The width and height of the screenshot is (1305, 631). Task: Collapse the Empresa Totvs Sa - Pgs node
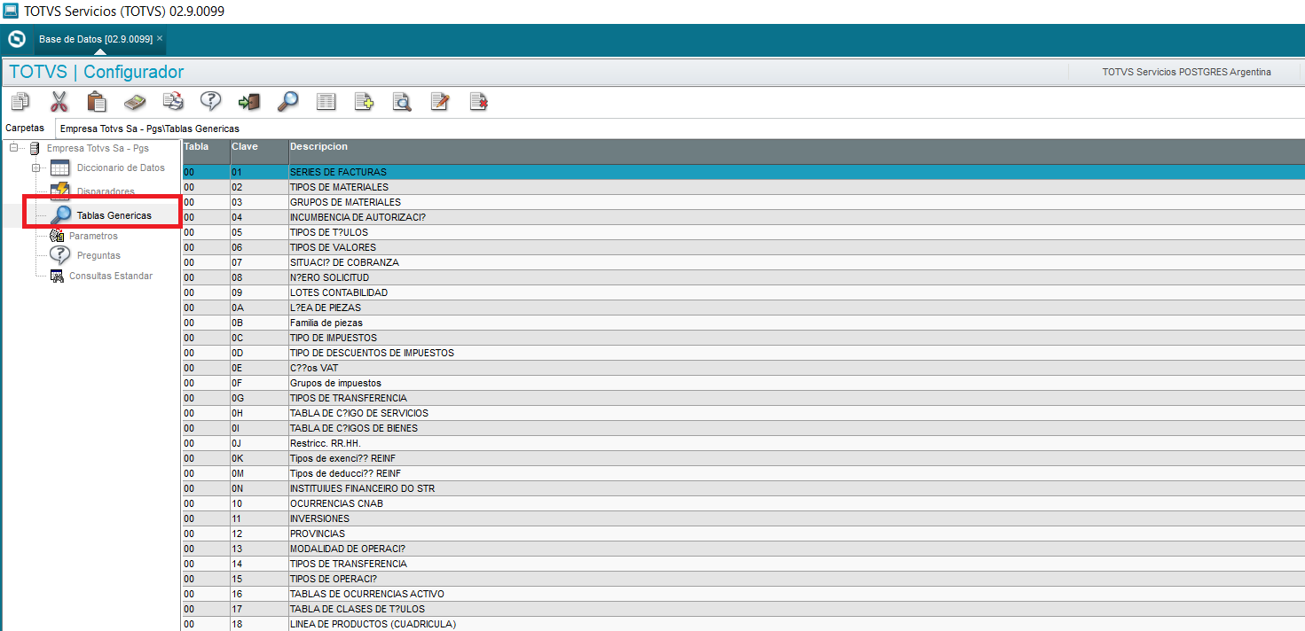pyautogui.click(x=15, y=148)
